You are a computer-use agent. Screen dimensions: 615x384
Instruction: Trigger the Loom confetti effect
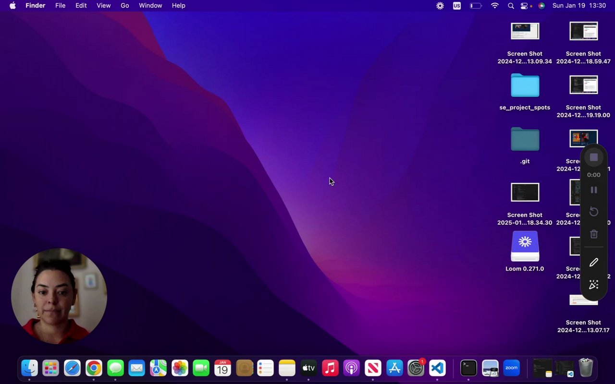coord(594,285)
